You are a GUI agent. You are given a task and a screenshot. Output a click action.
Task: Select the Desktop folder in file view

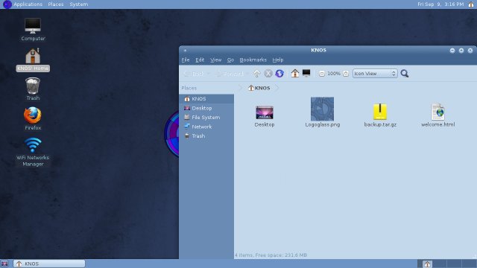point(265,116)
